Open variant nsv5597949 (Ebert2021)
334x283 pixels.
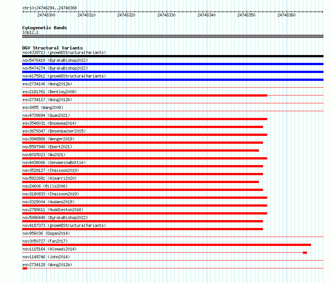(x=47, y=147)
